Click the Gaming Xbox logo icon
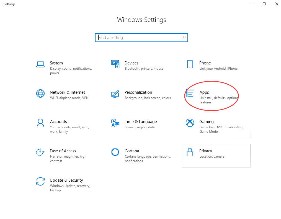 point(190,123)
